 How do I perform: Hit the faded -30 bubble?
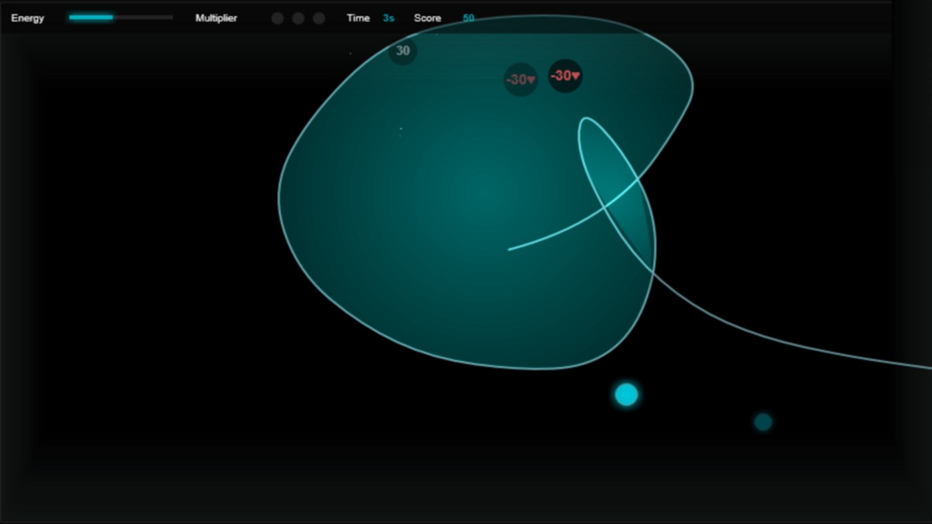[x=520, y=80]
